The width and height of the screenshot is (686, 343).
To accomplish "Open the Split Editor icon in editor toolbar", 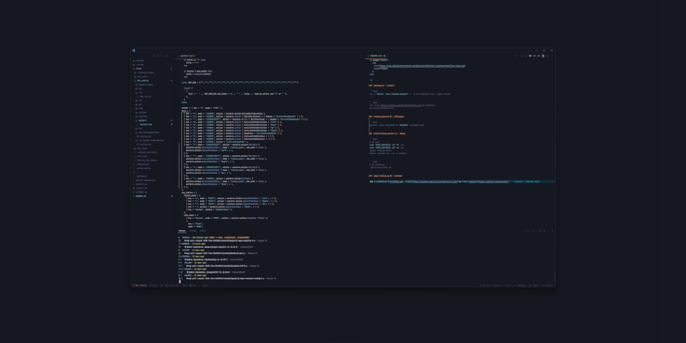I will point(526,56).
